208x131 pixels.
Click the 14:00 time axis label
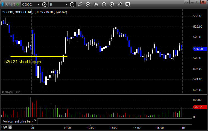(137, 128)
